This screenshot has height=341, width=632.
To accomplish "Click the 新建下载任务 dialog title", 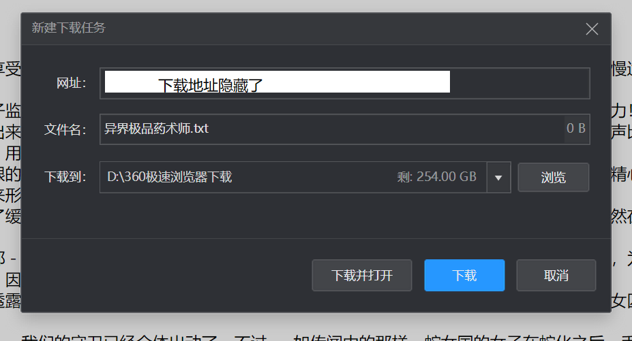I will 69,28.
